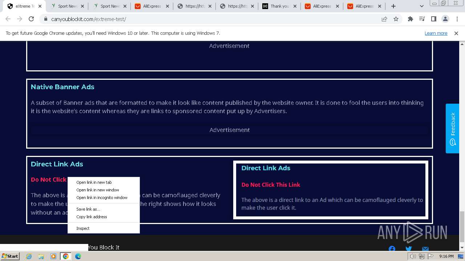Open the media control icon in the toolbar
The width and height of the screenshot is (465, 261).
coord(422,19)
